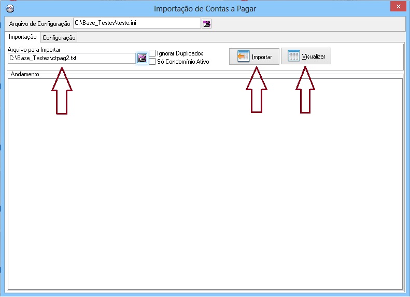410x297 pixels.
Task: Click the browse icon beside teste.ini field
Action: 207,23
